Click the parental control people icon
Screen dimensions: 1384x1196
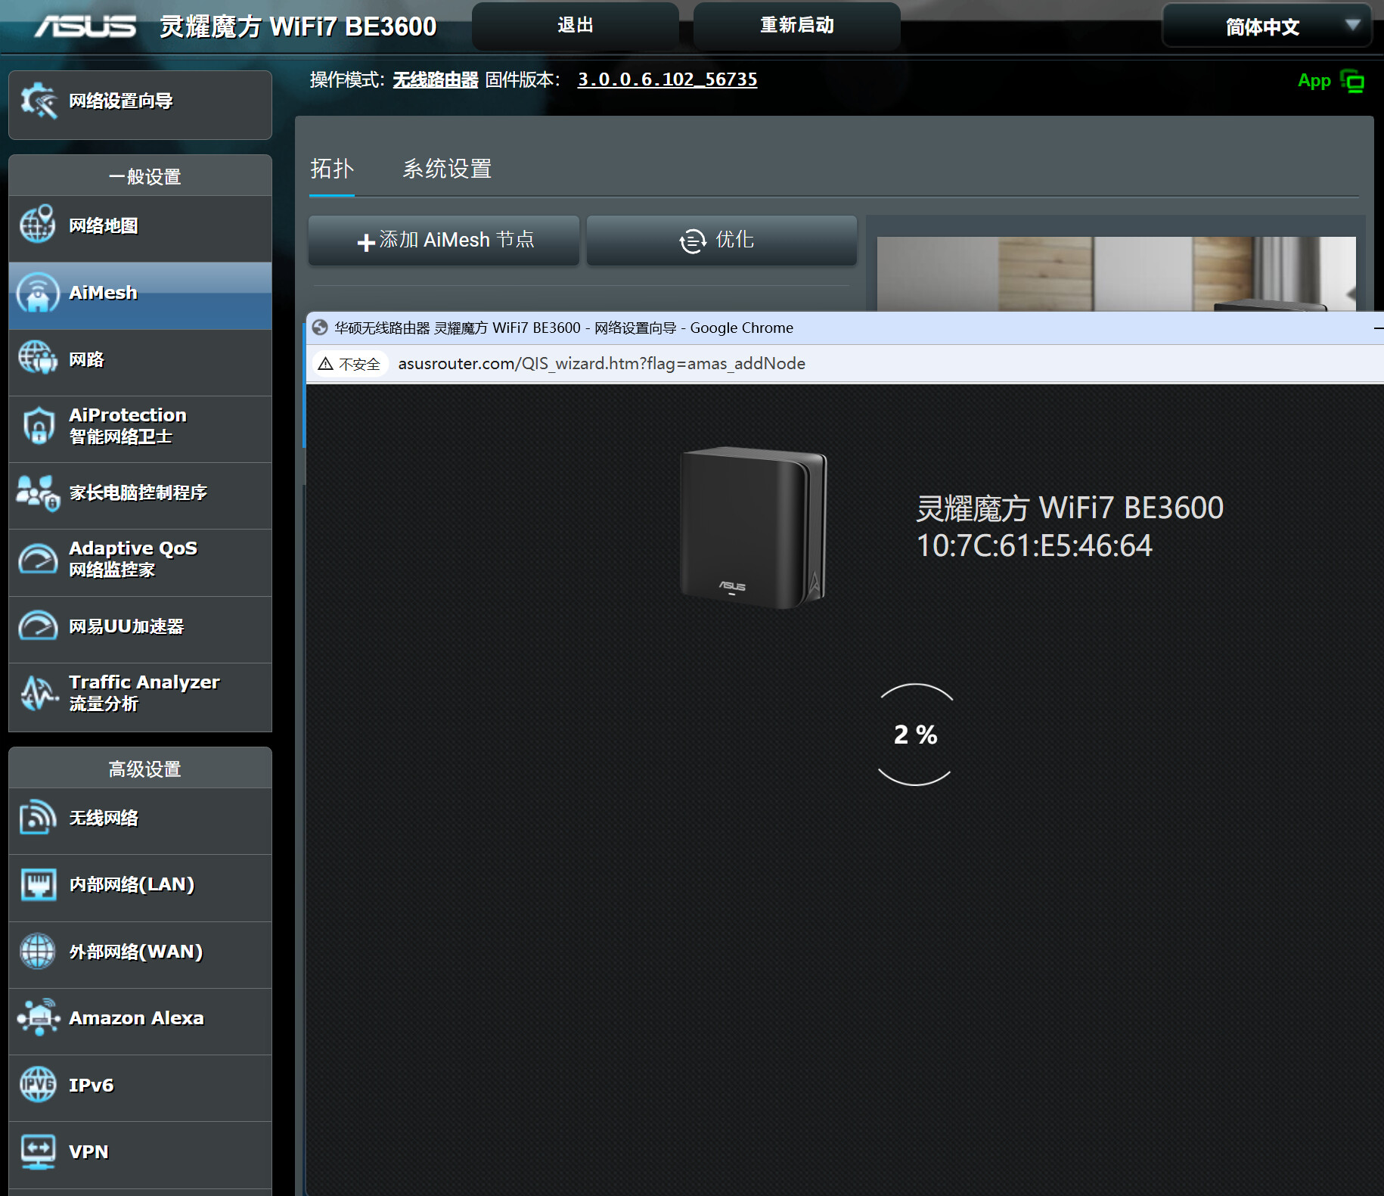(38, 493)
